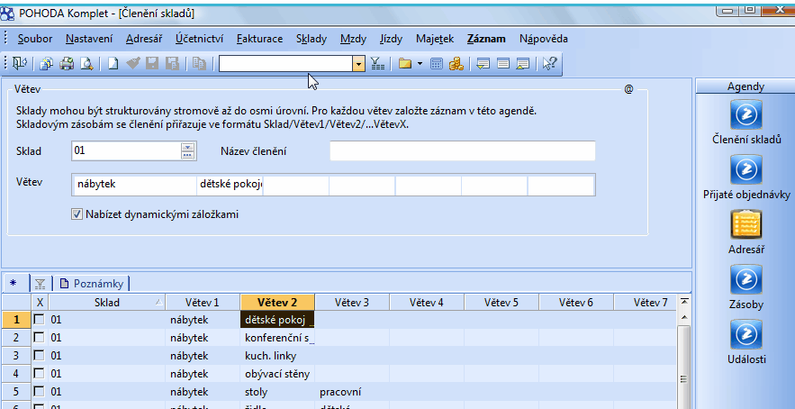Click the middle table layout toolbar icon
Image resolution: width=795 pixels, height=409 pixels.
click(503, 63)
